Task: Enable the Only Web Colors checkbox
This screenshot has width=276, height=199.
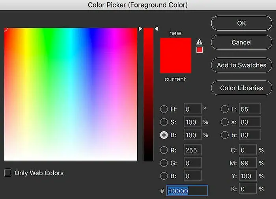Action: (x=8, y=173)
